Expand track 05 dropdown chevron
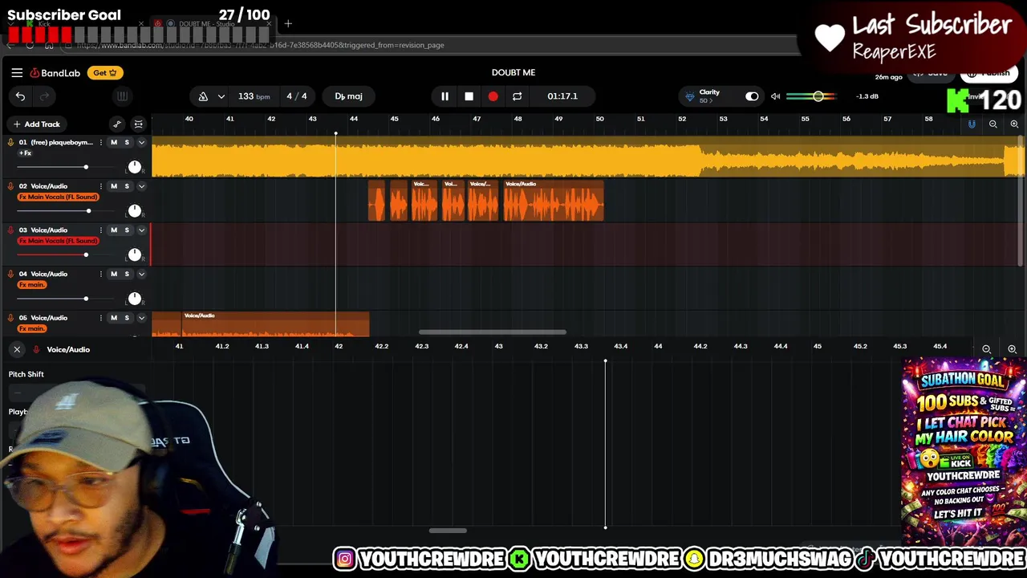The width and height of the screenshot is (1027, 578). pyautogui.click(x=141, y=318)
